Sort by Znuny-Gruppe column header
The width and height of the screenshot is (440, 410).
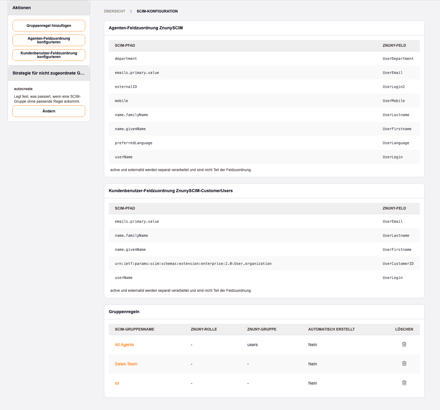point(262,329)
